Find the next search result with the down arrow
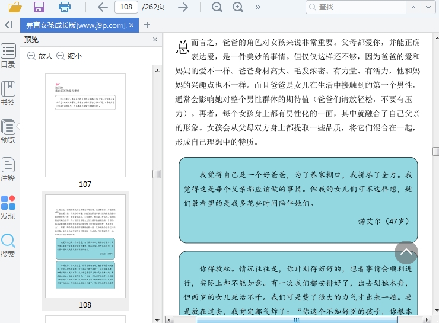Screen dimensions: 439x323 [428, 7]
